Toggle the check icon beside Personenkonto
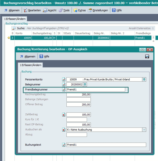 click(x=64, y=79)
